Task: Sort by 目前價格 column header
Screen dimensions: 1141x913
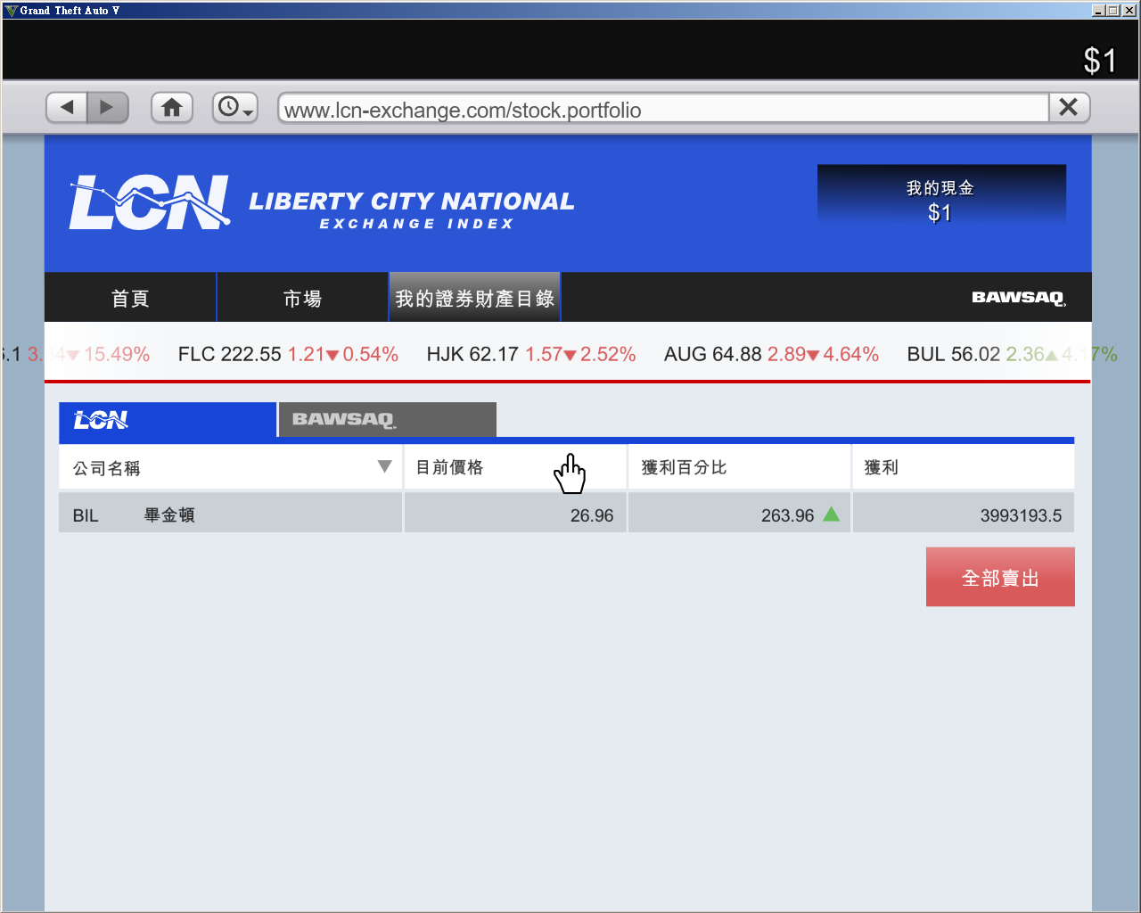Action: click(x=515, y=467)
